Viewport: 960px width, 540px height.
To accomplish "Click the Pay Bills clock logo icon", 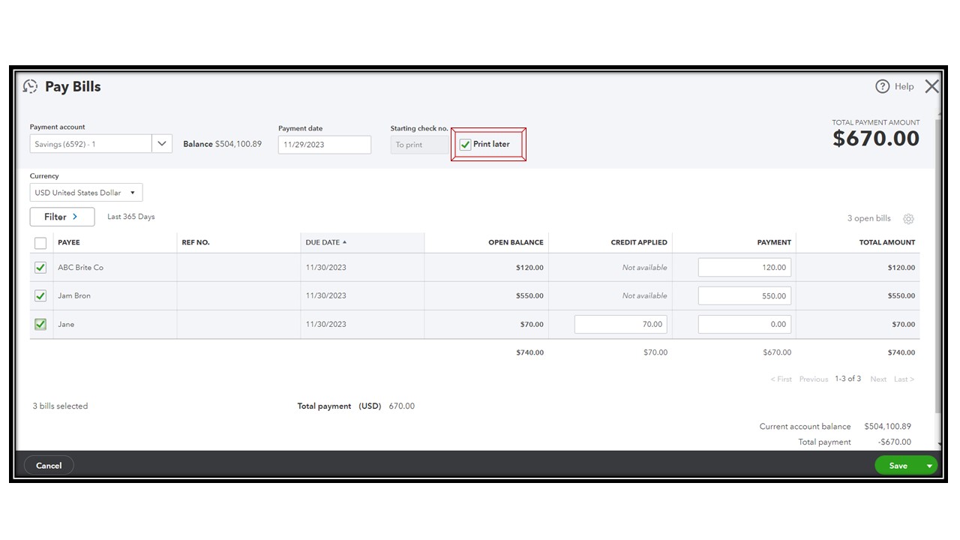I will [30, 86].
